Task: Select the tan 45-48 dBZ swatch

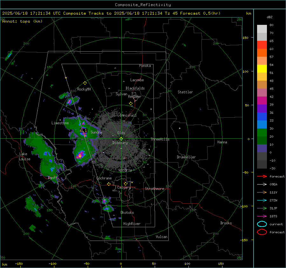Action: (x=262, y=84)
